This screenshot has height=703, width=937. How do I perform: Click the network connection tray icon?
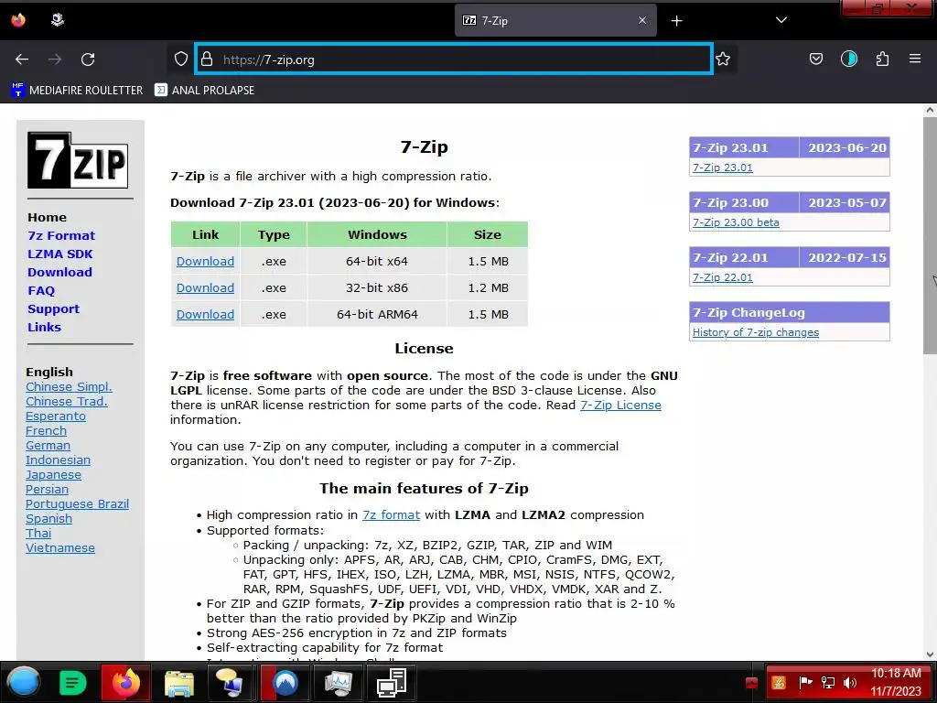point(827,683)
